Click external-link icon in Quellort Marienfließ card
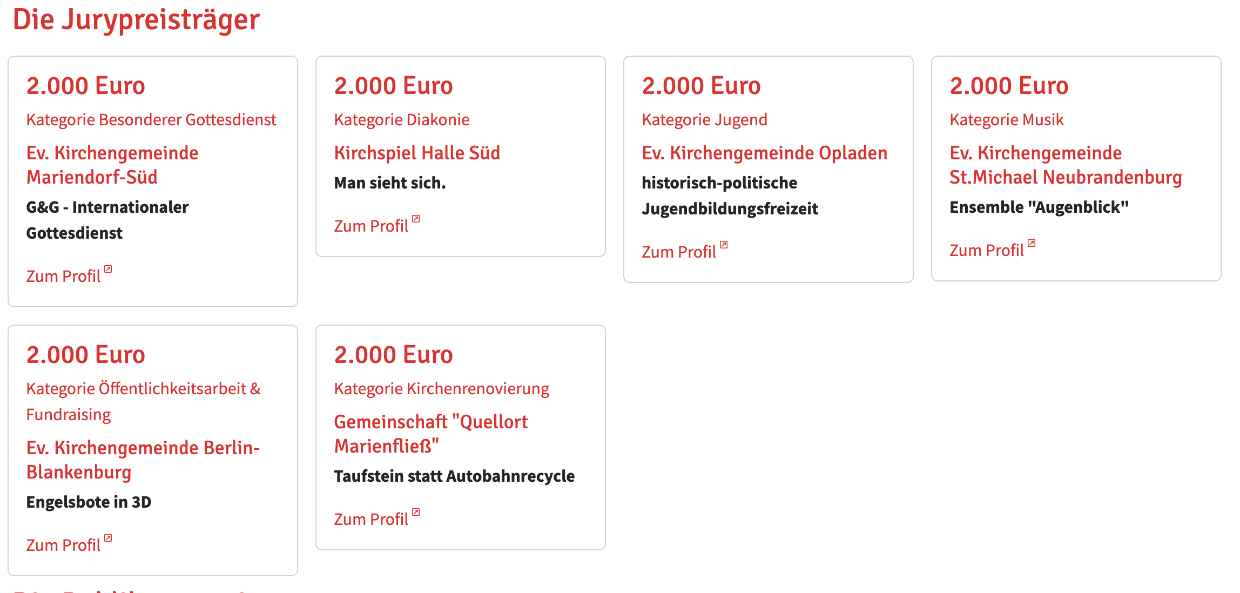The width and height of the screenshot is (1240, 593). coord(416,512)
